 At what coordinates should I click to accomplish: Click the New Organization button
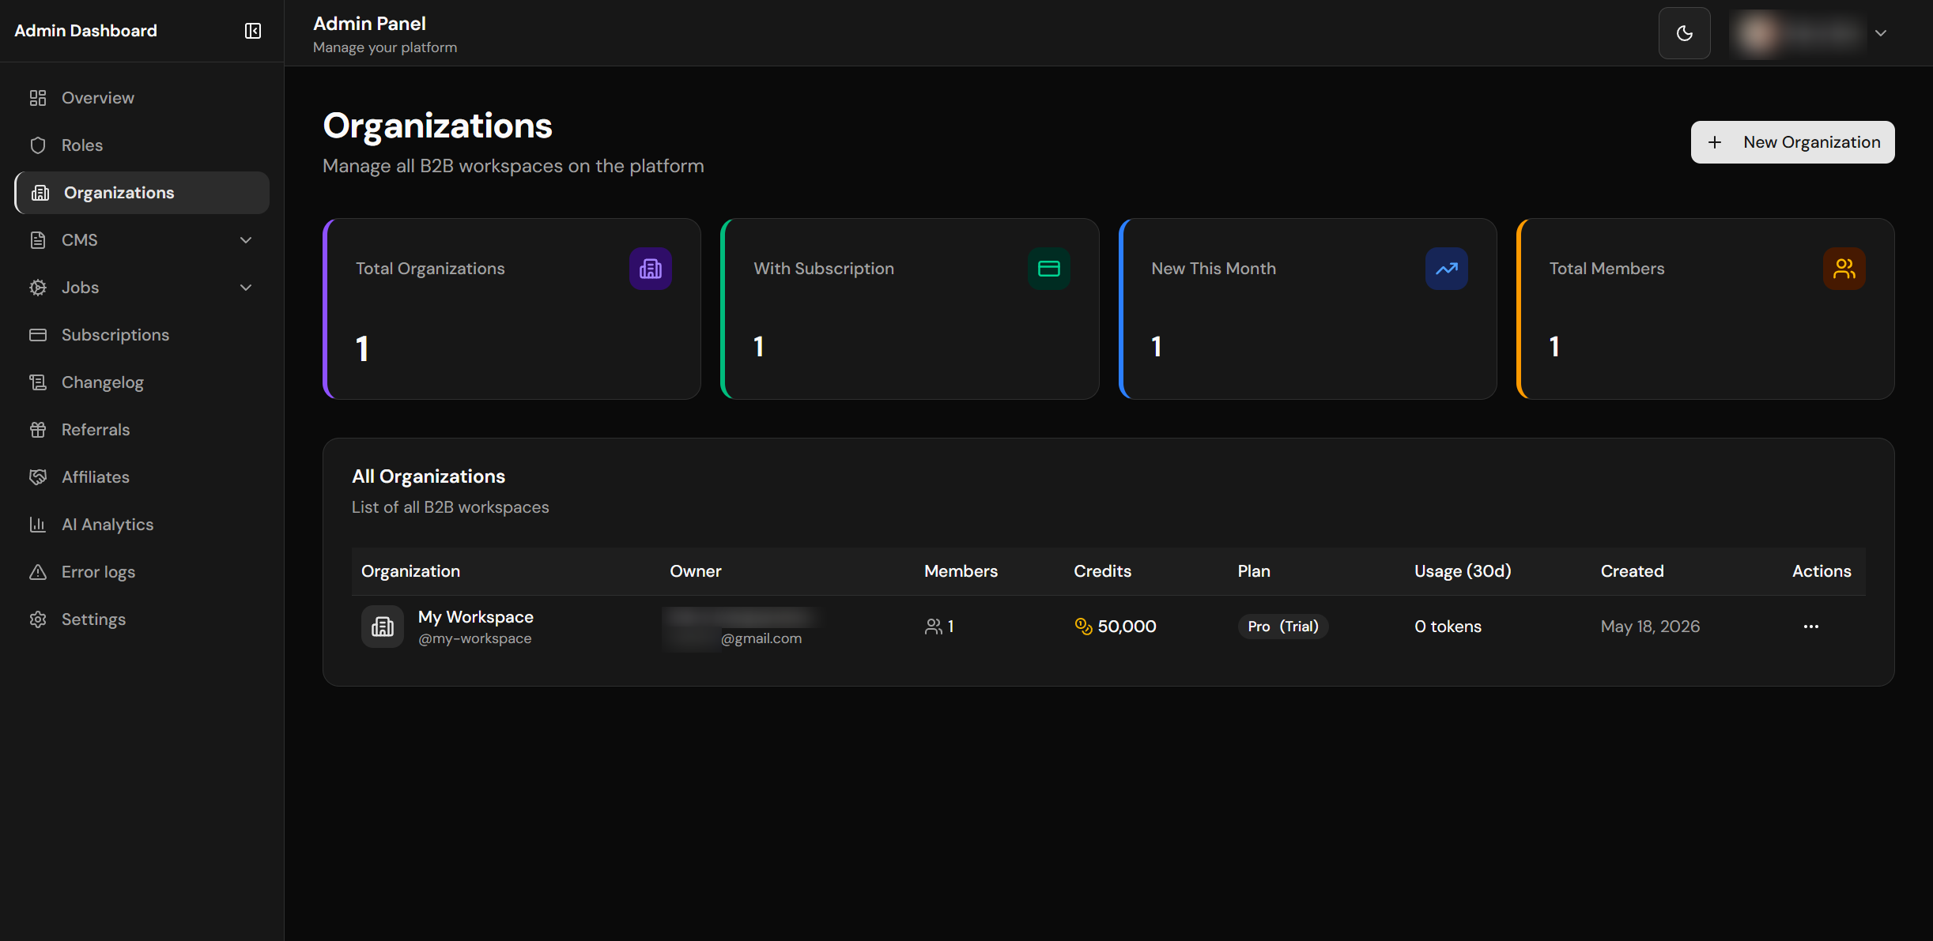coord(1792,142)
